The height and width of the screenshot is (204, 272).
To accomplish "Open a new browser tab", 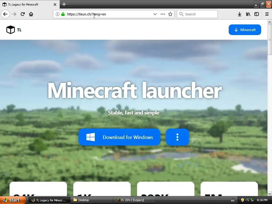I will (64, 4).
